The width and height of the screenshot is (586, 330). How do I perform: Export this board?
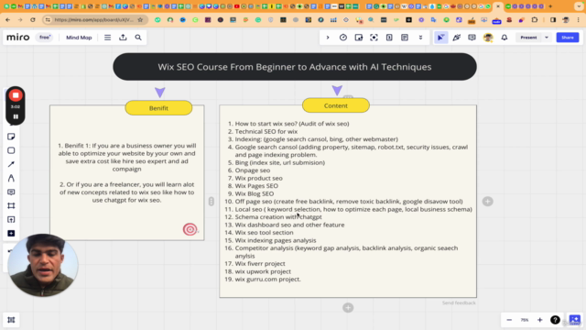pos(123,38)
